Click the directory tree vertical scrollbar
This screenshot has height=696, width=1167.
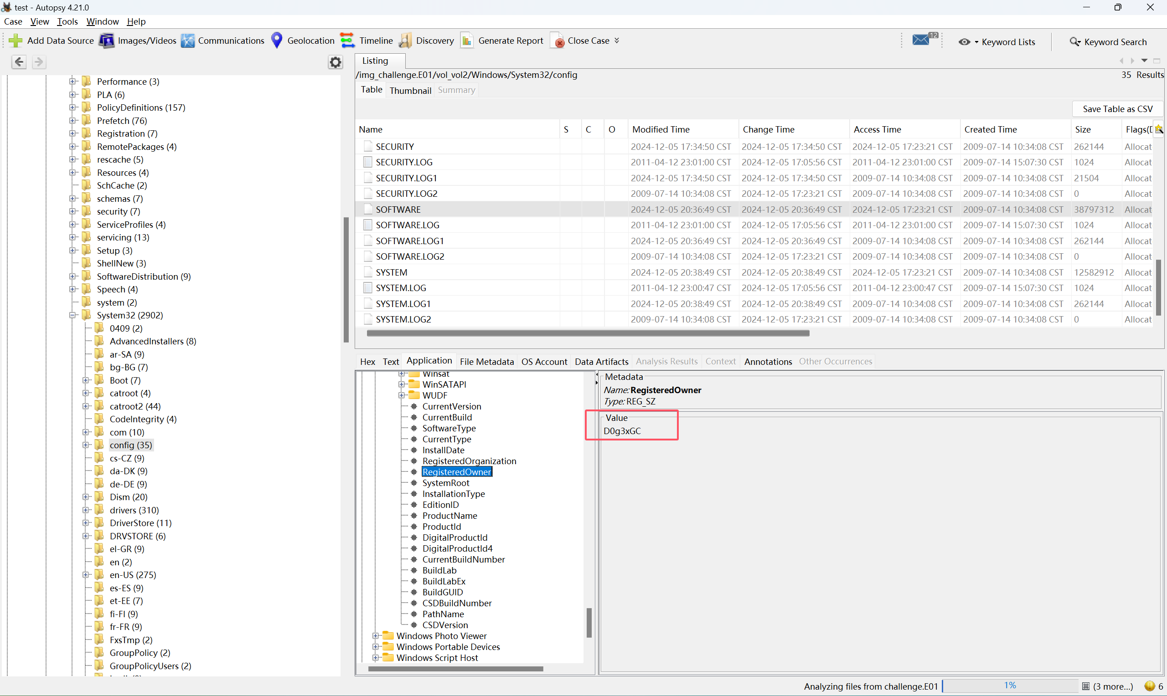coord(346,280)
